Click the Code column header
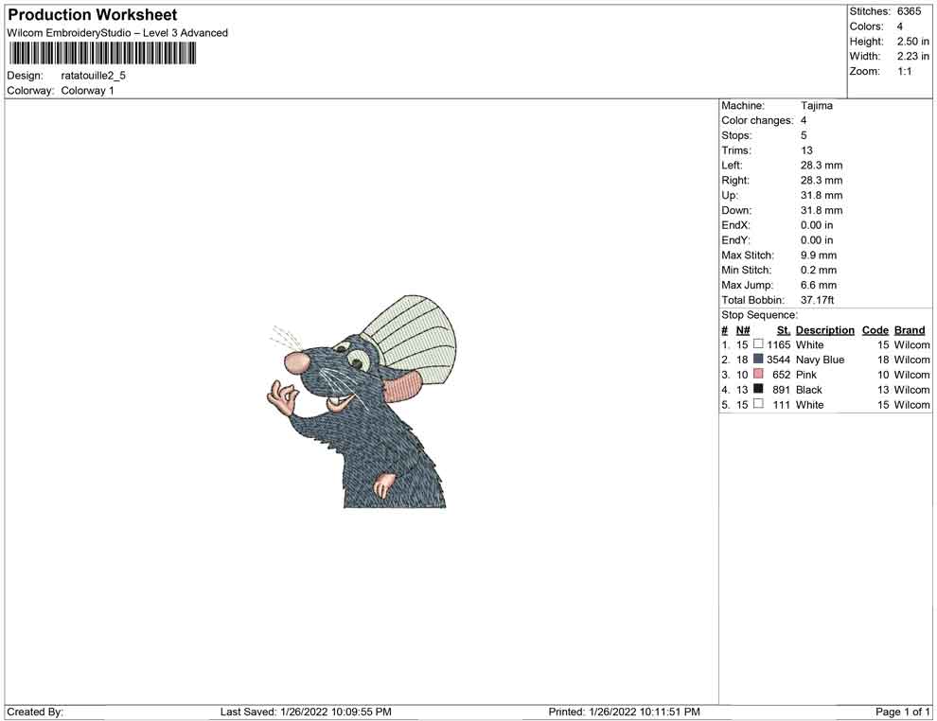 point(875,330)
